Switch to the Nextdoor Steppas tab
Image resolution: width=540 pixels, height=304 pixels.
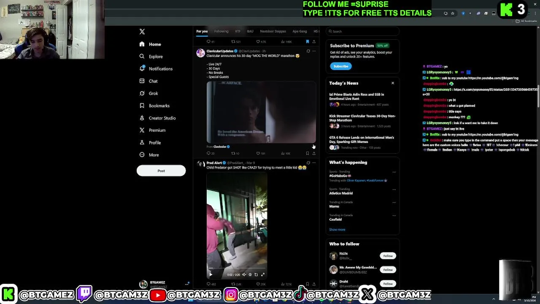tap(273, 31)
